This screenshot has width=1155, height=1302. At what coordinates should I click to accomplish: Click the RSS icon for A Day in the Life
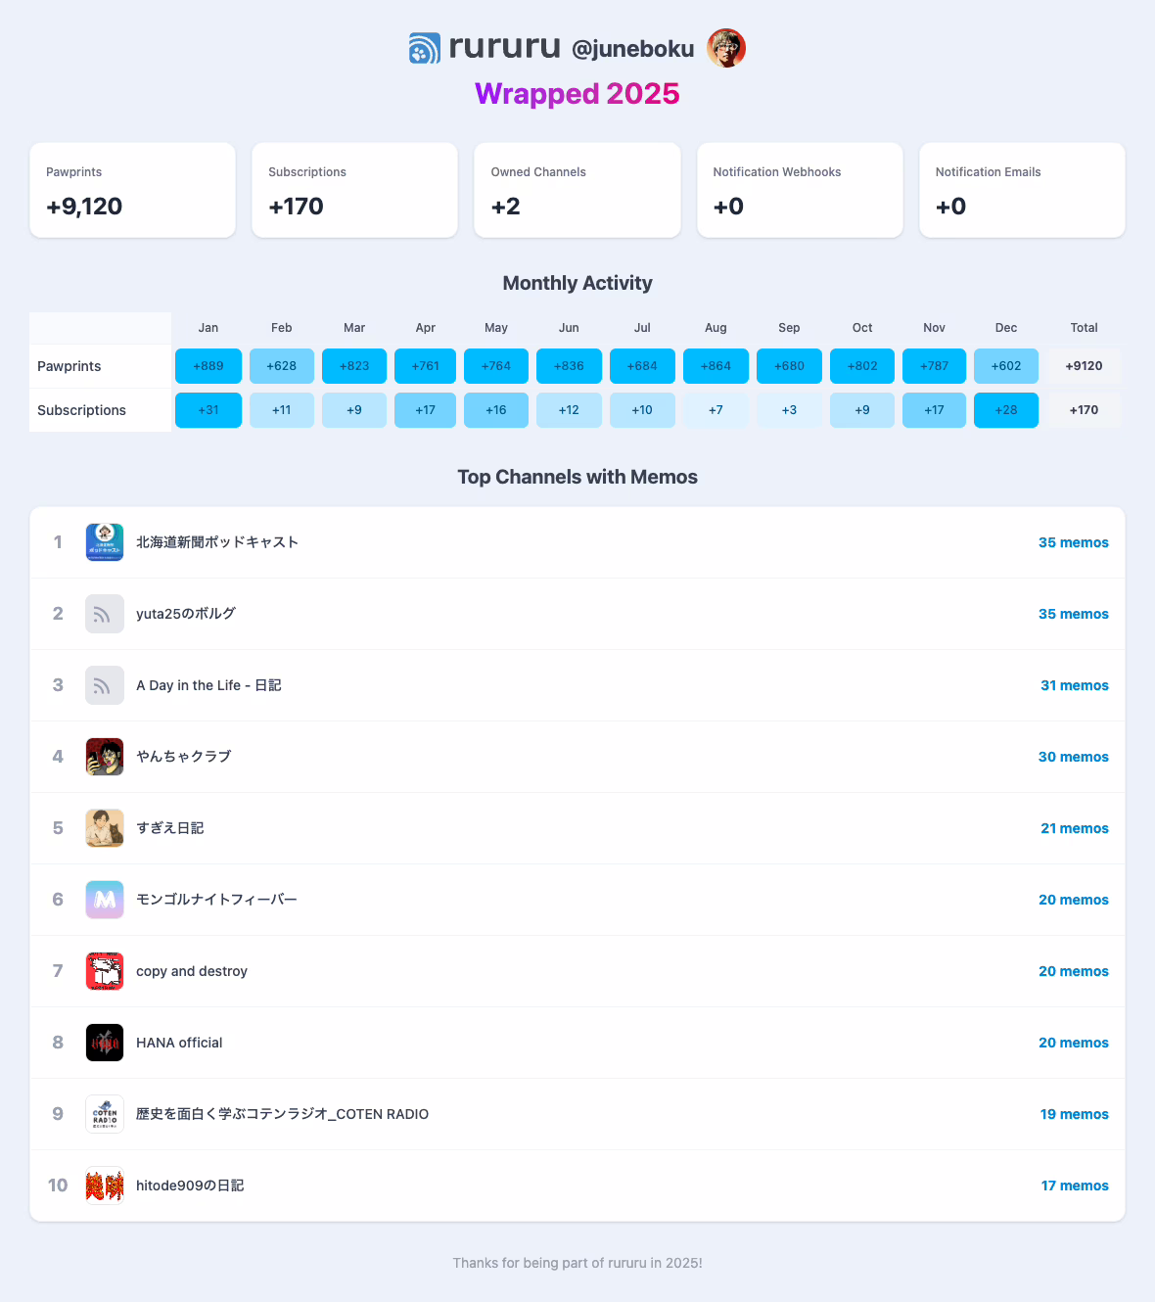pyautogui.click(x=105, y=685)
